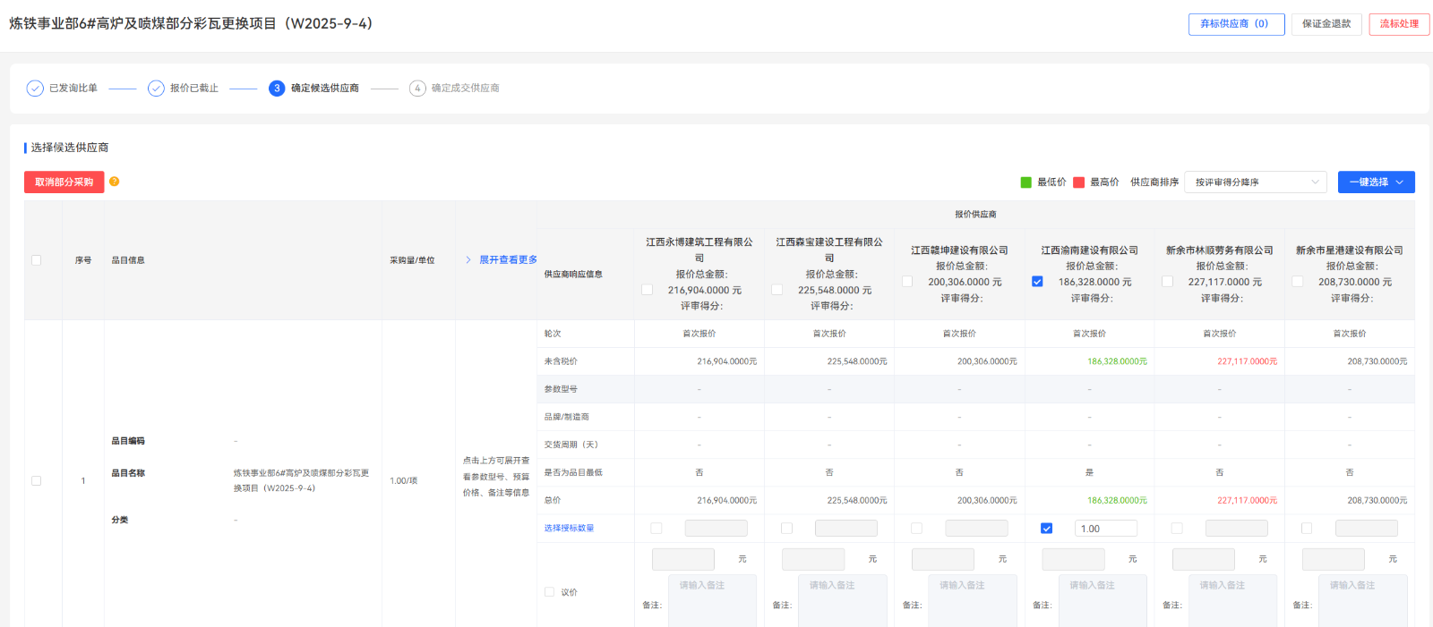Click the chevron icon beside 展开查看更多

(x=468, y=259)
